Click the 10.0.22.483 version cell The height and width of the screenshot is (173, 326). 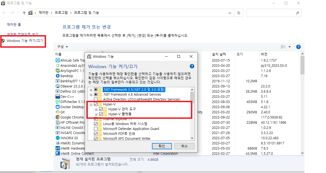pyautogui.click(x=270, y=138)
